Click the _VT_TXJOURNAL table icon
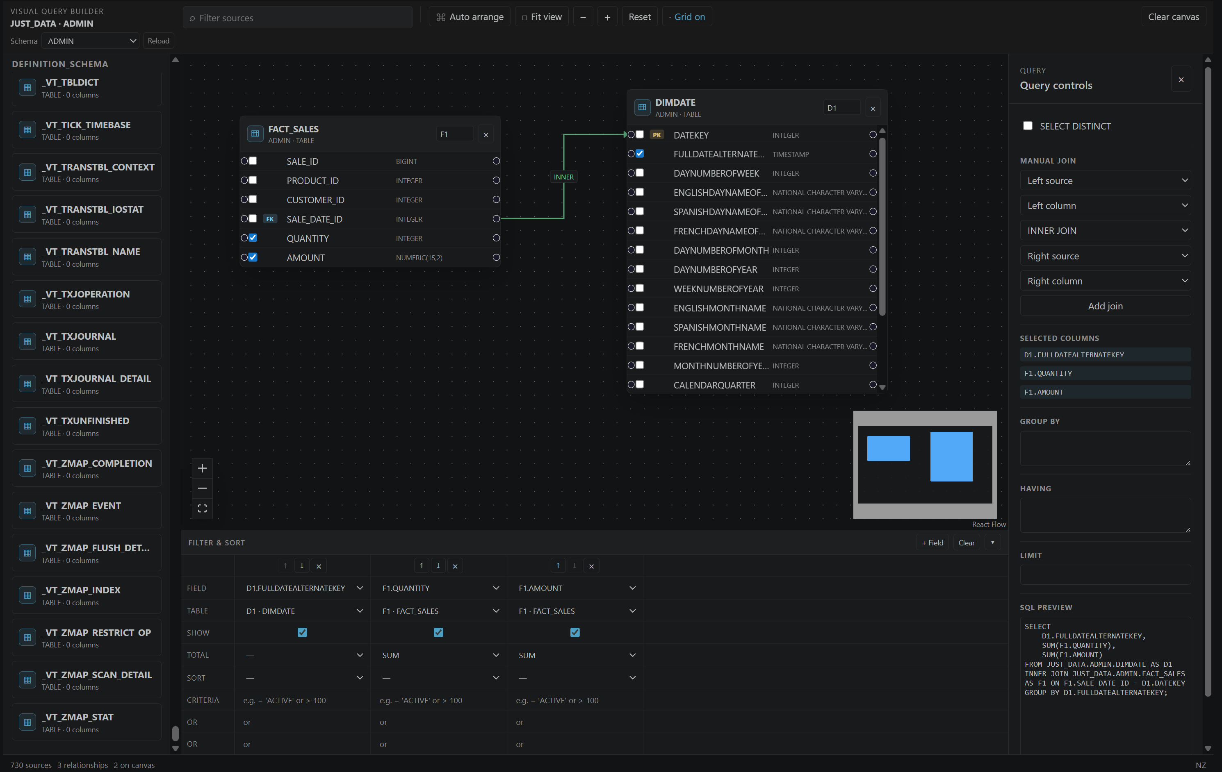The width and height of the screenshot is (1222, 772). 27,341
